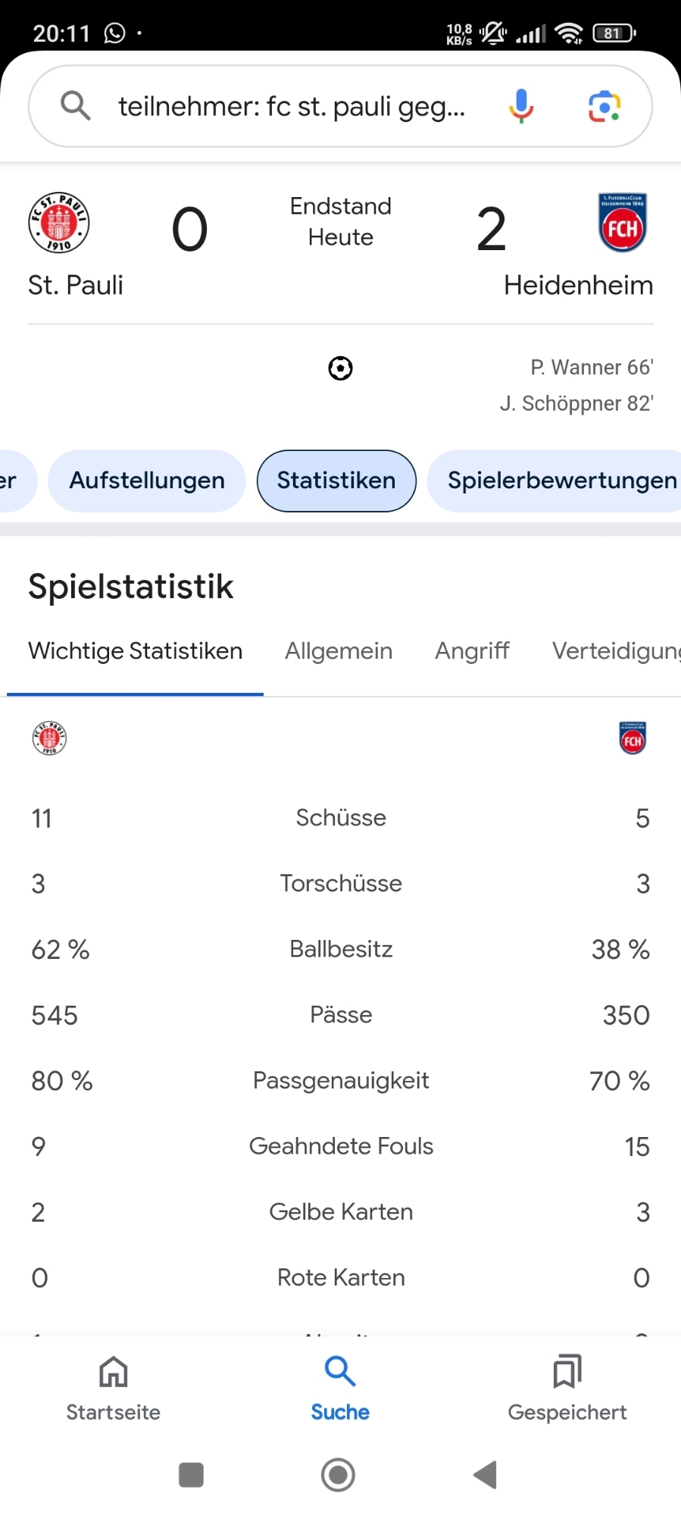Open Verteidigung statistics tab

(x=615, y=651)
